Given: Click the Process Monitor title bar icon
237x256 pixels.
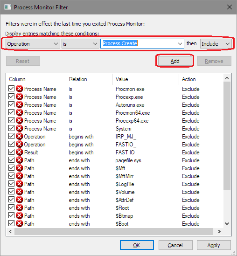Looking at the screenshot, I should 7,7.
